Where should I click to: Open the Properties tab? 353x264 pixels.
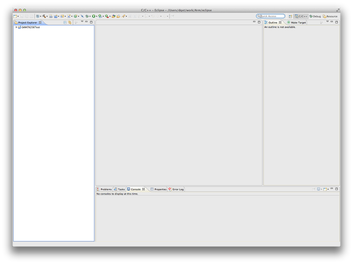[x=159, y=189]
